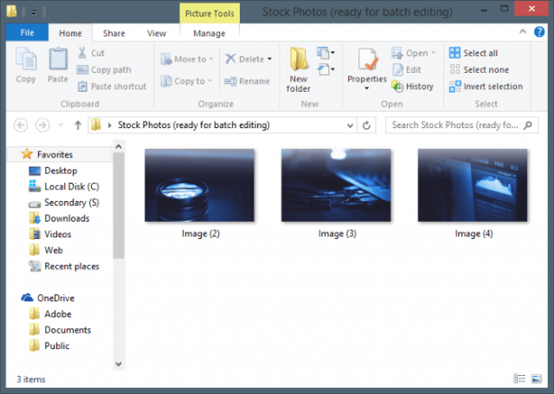Click the Search Stock Photos field
The height and width of the screenshot is (394, 554).
(x=462, y=125)
